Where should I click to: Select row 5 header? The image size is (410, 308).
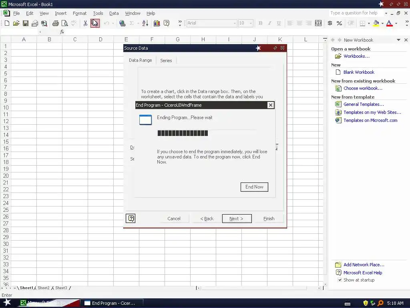[6, 73]
